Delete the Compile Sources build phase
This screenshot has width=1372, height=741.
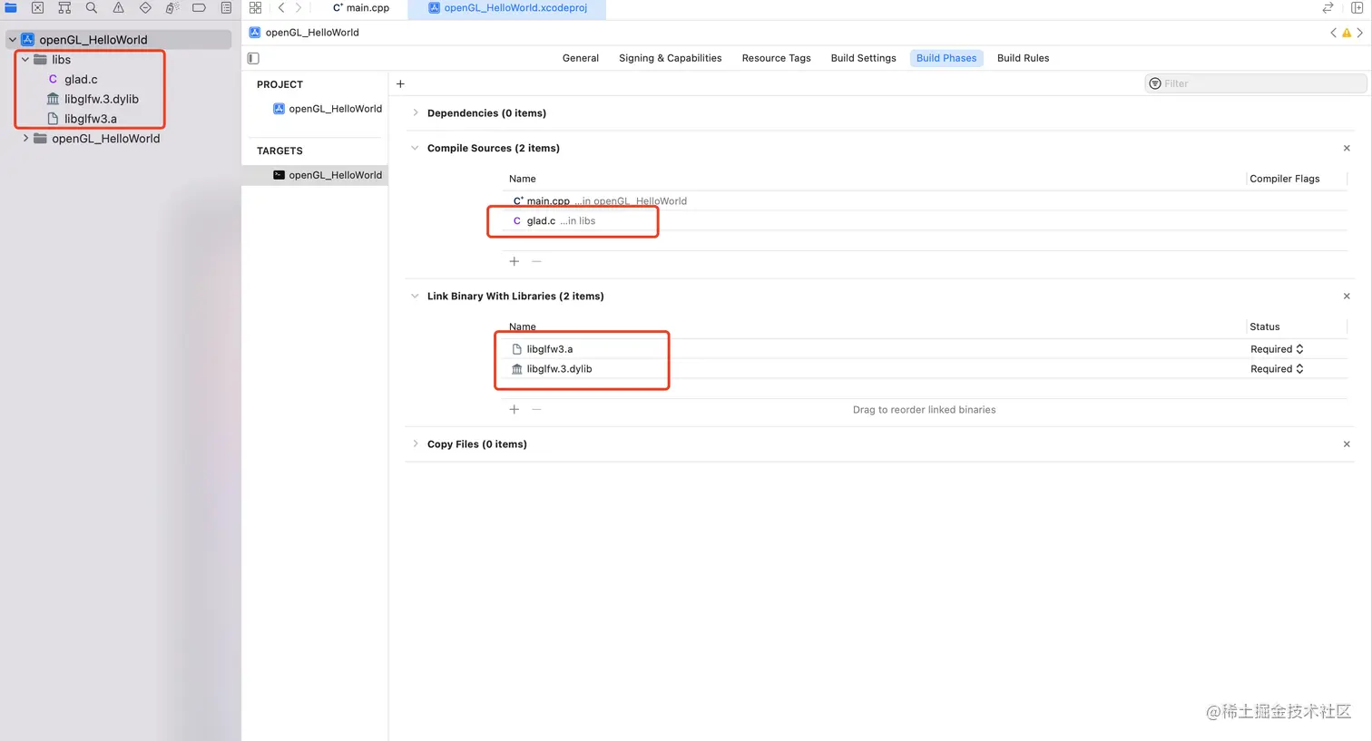pos(1347,148)
